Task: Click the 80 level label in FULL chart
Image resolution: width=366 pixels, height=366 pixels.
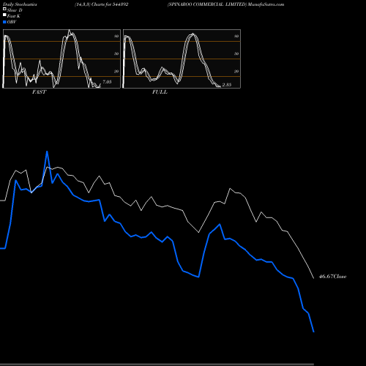Action: point(236,36)
